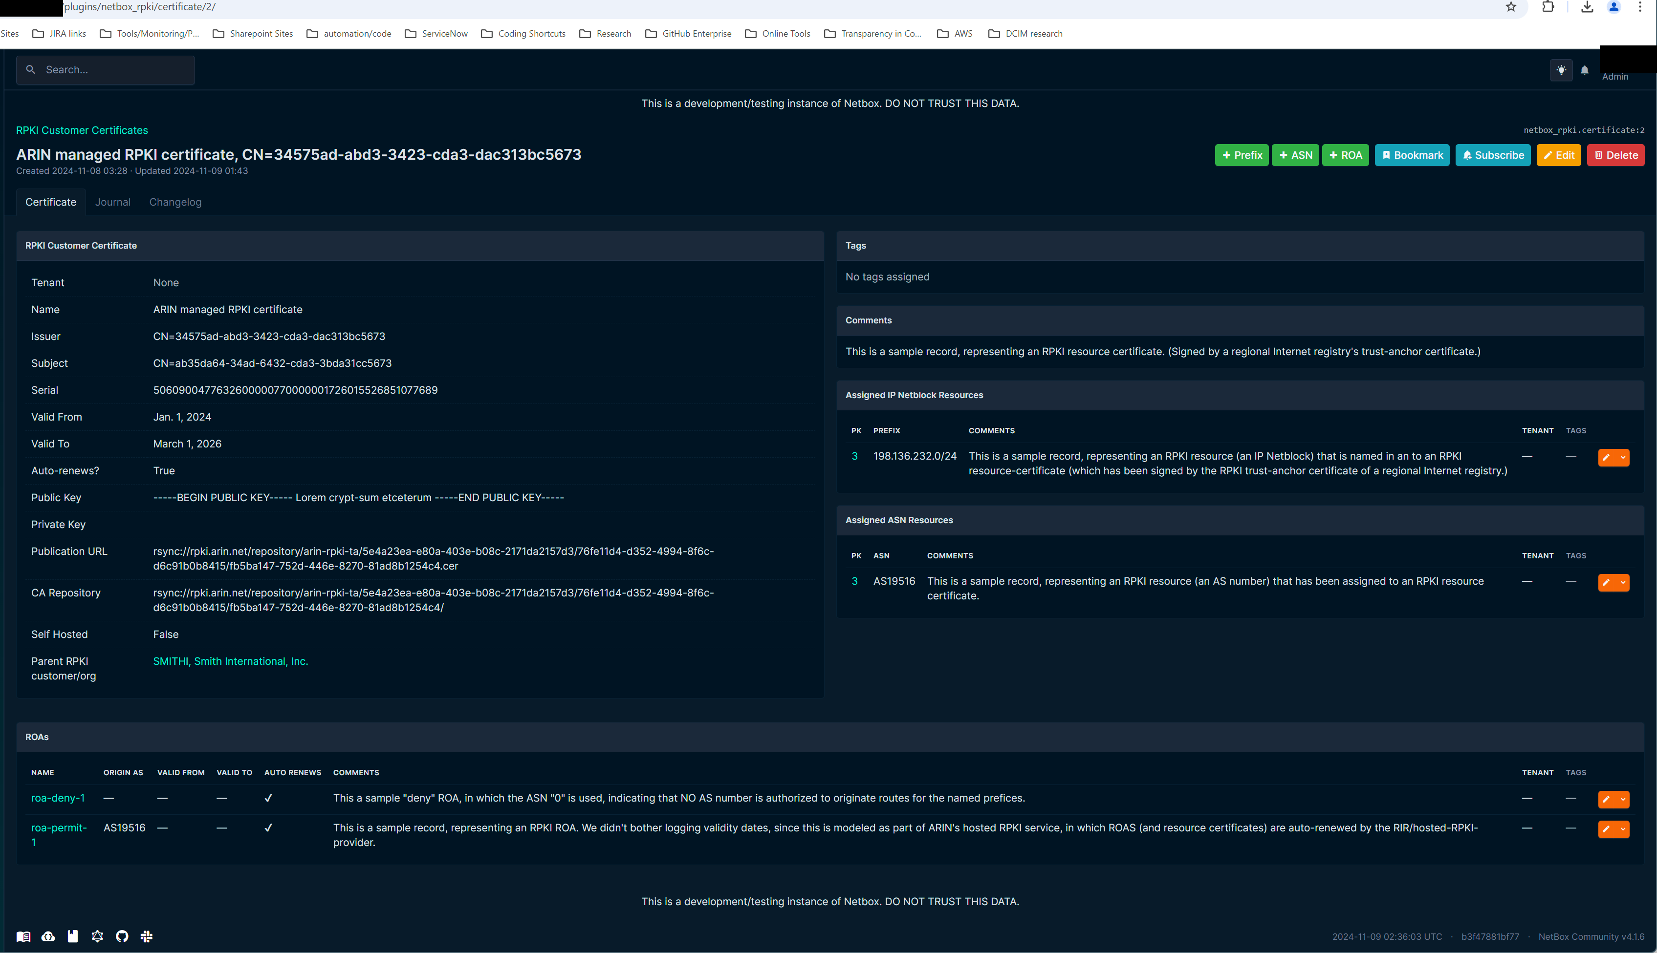Edit roa-deny-1 row with pencil icon

pos(1607,799)
